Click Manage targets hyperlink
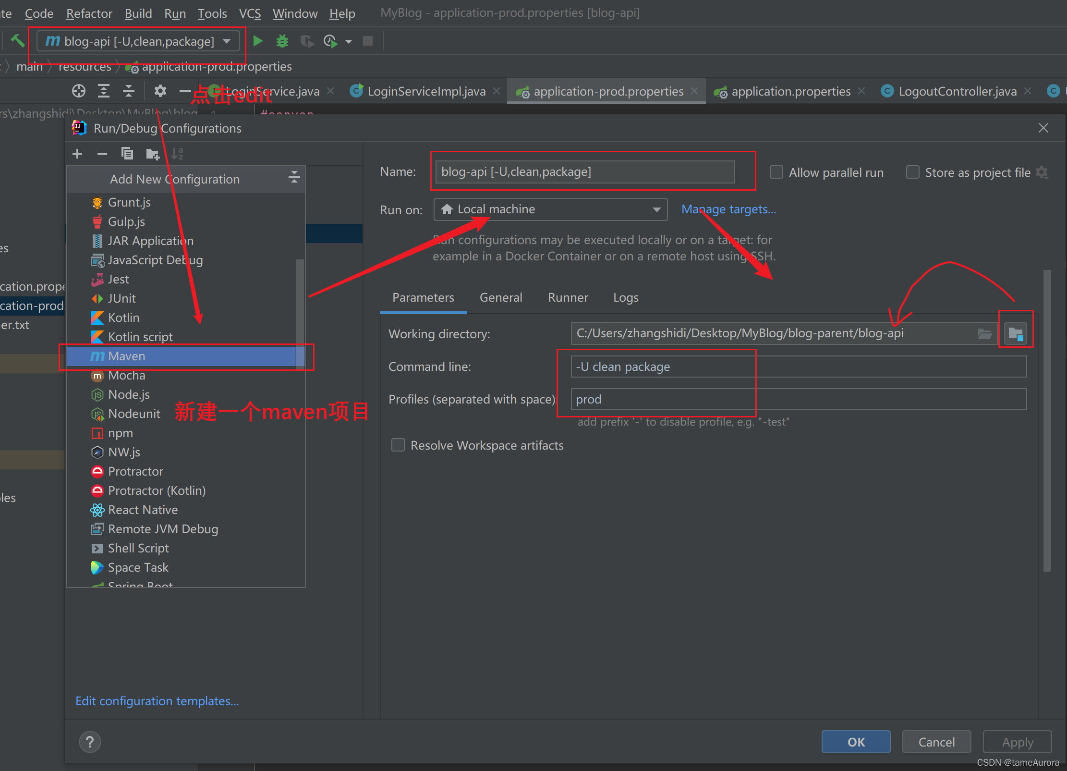This screenshot has width=1067, height=771. pyautogui.click(x=728, y=209)
